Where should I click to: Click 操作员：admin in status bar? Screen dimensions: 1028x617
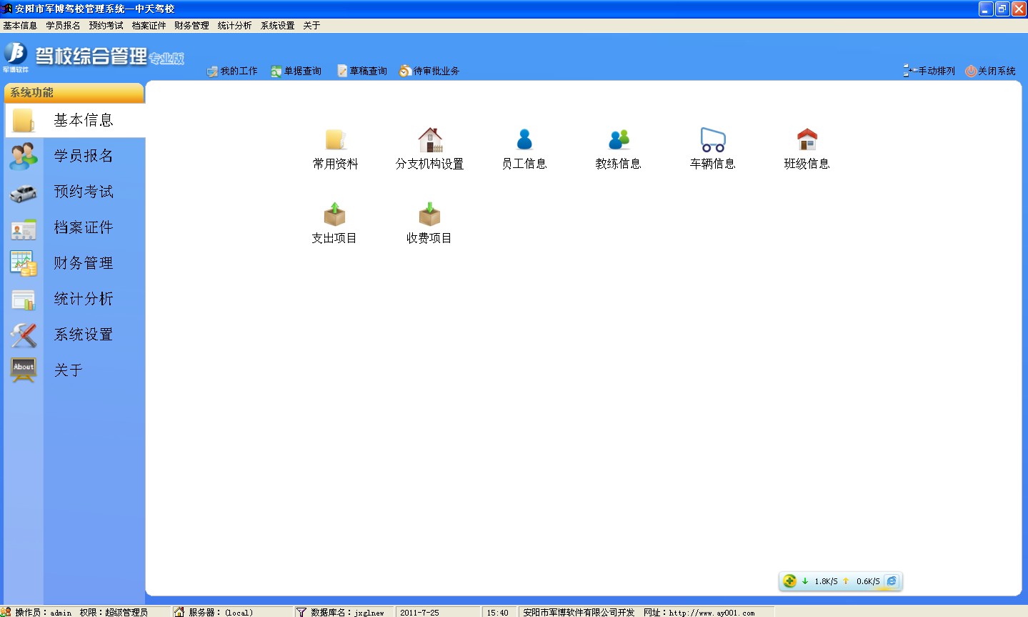coord(43,613)
